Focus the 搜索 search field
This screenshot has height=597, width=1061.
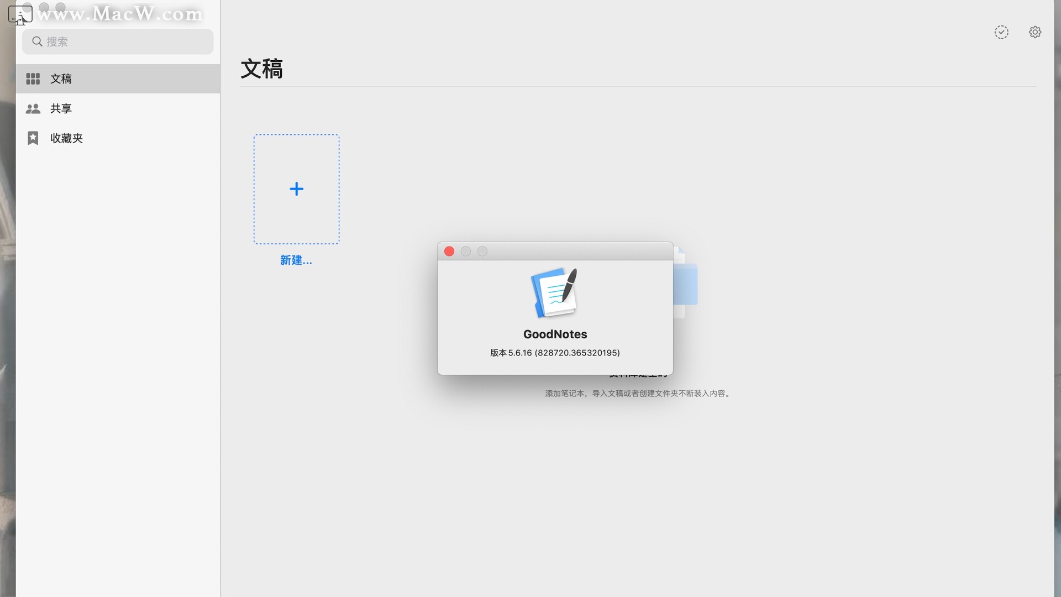tap(127, 41)
